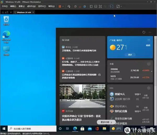Toggle the library sidebar view icon

[x=91, y=7]
